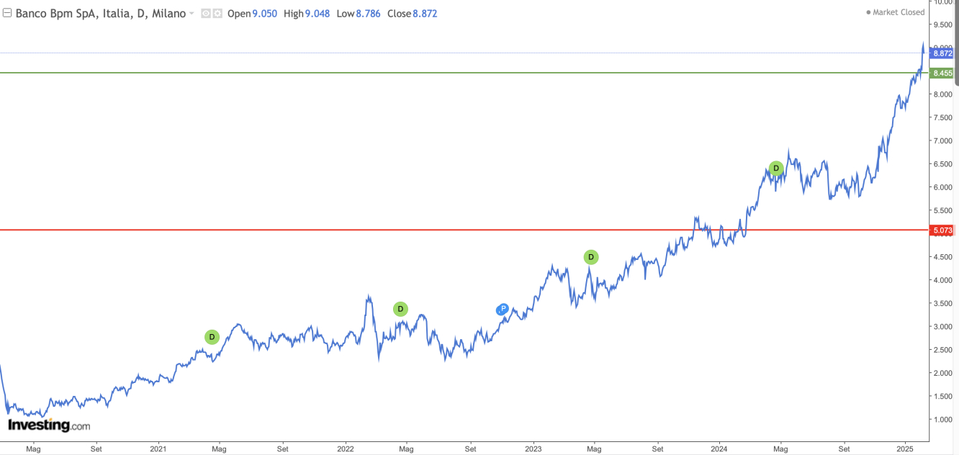Click the green D dividend marker near 2024
Viewport: 959px width, 455px height.
(775, 168)
